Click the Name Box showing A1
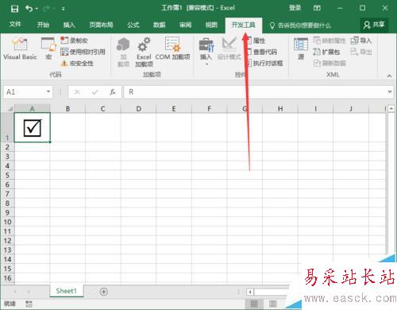This screenshot has width=397, height=310. 25,92
